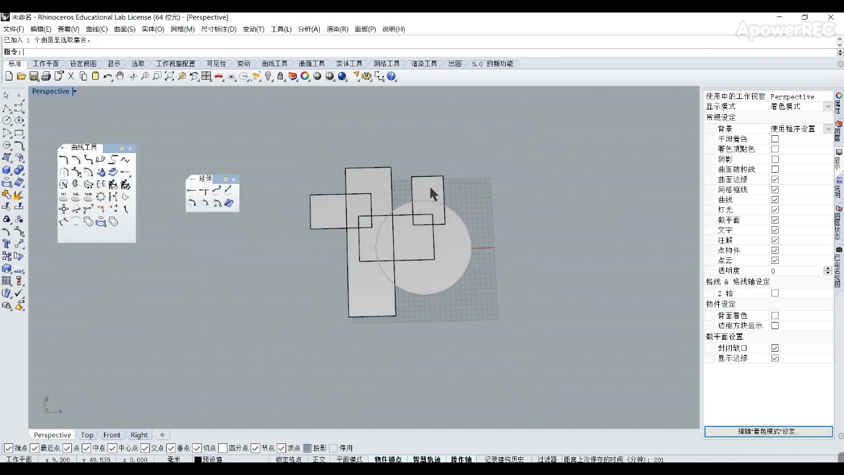Toggle 阴影 checkbox
The height and width of the screenshot is (475, 844).
click(x=775, y=159)
